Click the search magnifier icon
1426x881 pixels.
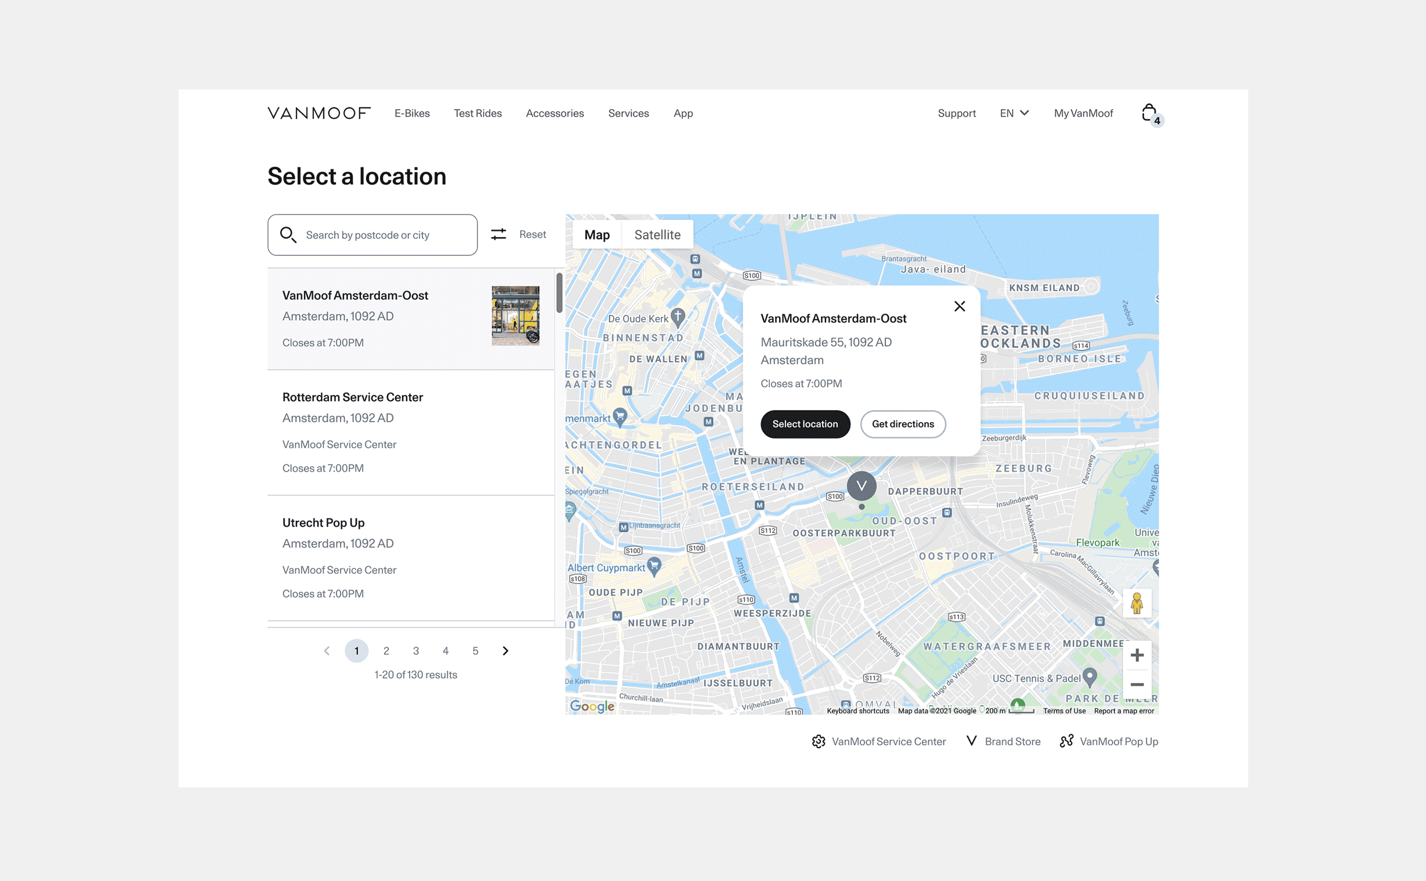(x=288, y=235)
